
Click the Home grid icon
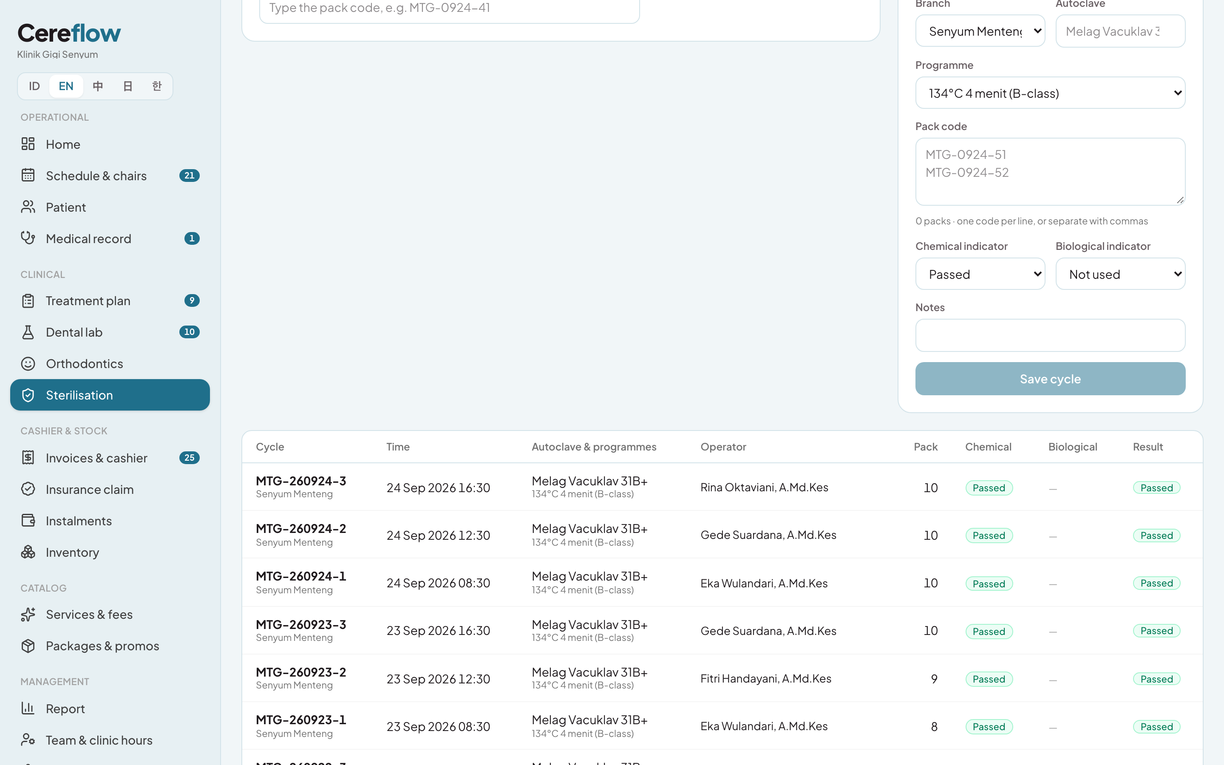pyautogui.click(x=28, y=144)
